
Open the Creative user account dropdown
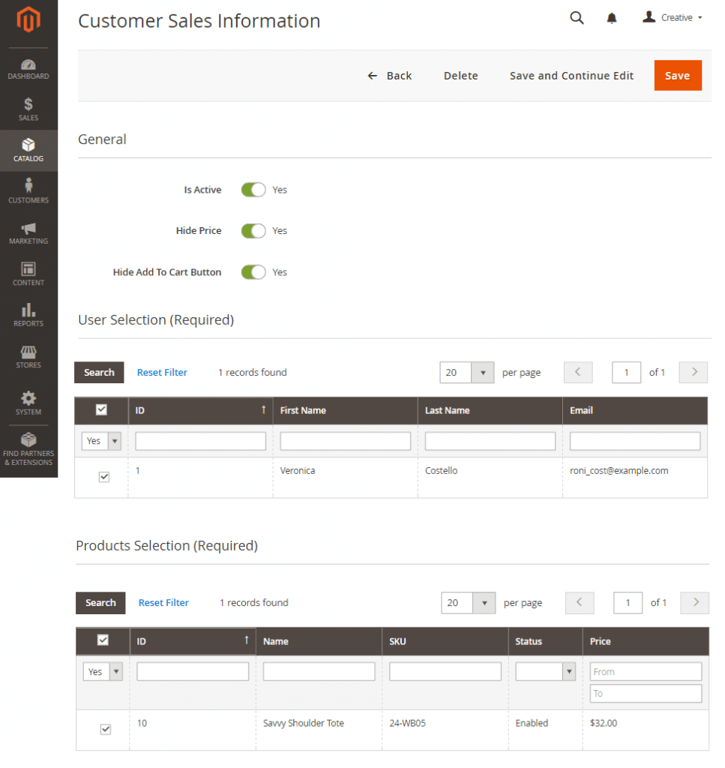(x=673, y=18)
